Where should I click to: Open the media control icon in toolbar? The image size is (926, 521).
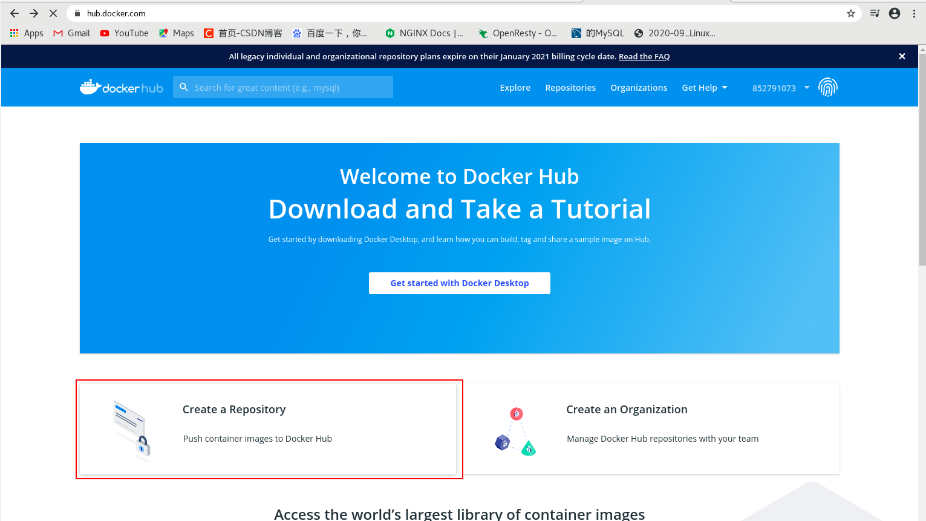875,13
